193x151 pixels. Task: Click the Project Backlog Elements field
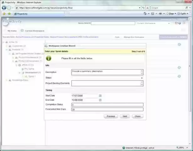pos(107,83)
